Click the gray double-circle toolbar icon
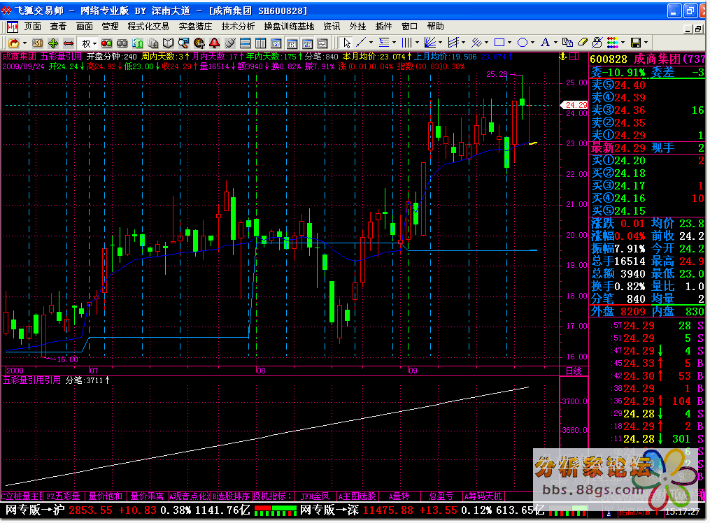The image size is (710, 523). pyautogui.click(x=122, y=43)
